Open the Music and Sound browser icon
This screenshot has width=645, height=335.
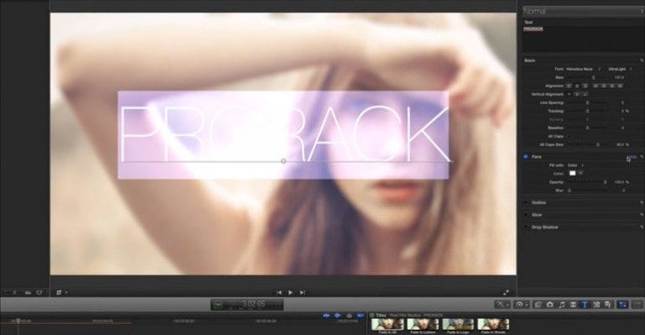tap(562, 305)
